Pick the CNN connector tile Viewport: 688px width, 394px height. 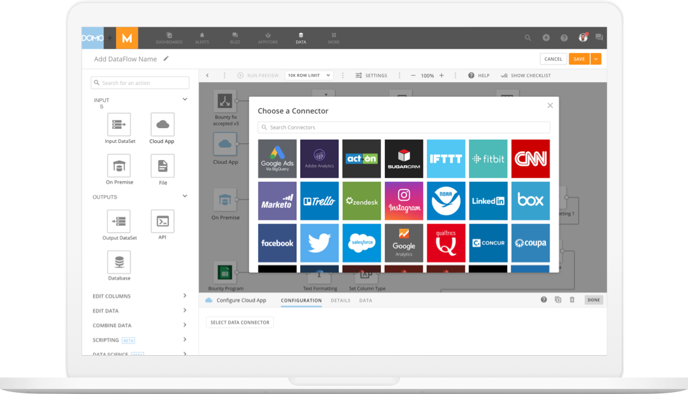click(x=531, y=159)
